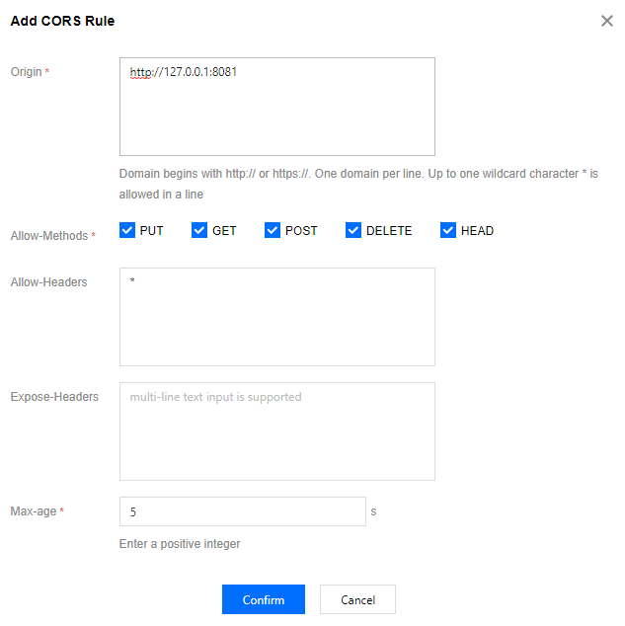Cancel adding the CORS rule

pos(357,599)
